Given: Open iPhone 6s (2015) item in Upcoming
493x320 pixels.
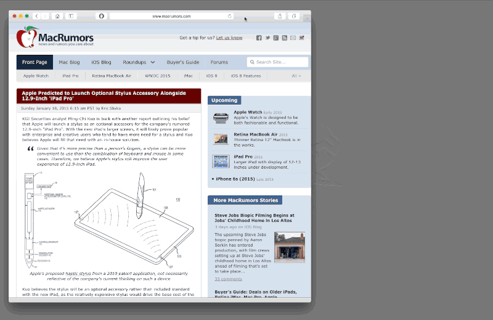Looking at the screenshot, I should 235,179.
